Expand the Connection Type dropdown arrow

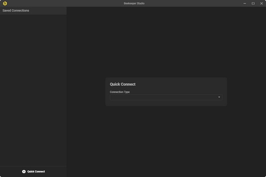pos(219,97)
